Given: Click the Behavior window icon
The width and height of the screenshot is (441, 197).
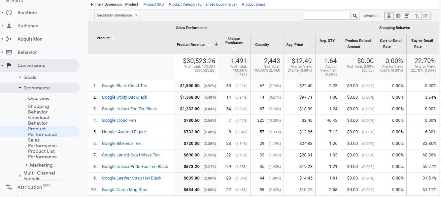Looking at the screenshot, I should [9, 52].
